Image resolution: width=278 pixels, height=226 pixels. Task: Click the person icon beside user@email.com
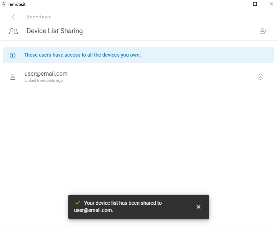click(x=13, y=77)
